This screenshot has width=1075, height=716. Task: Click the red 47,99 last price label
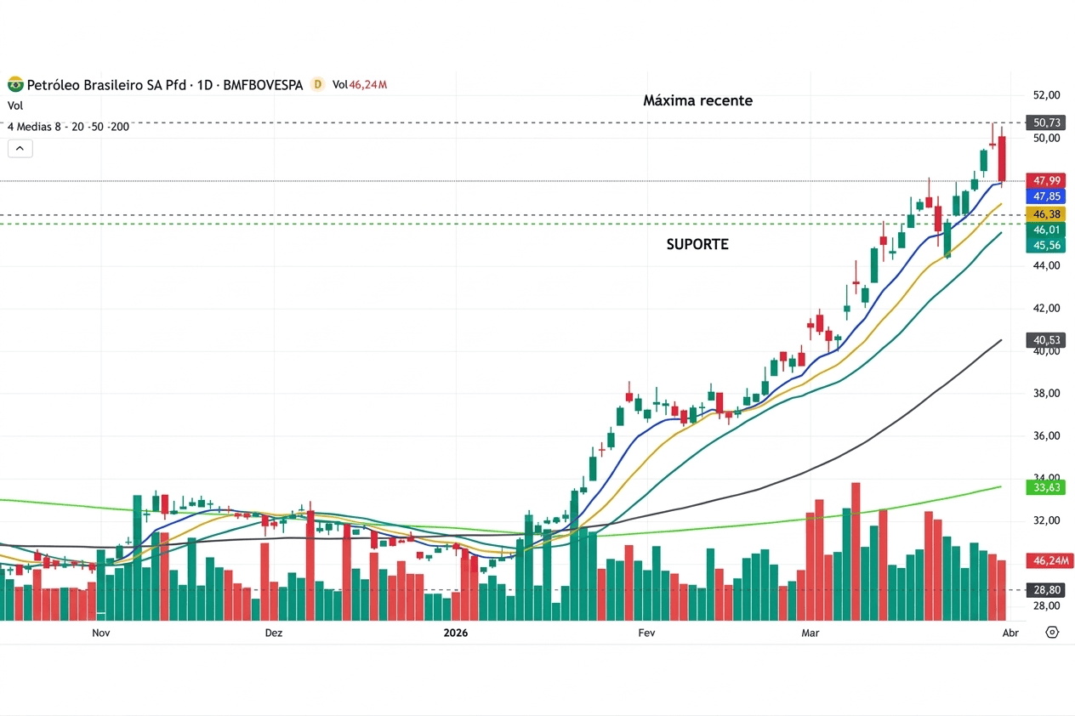coord(1046,180)
